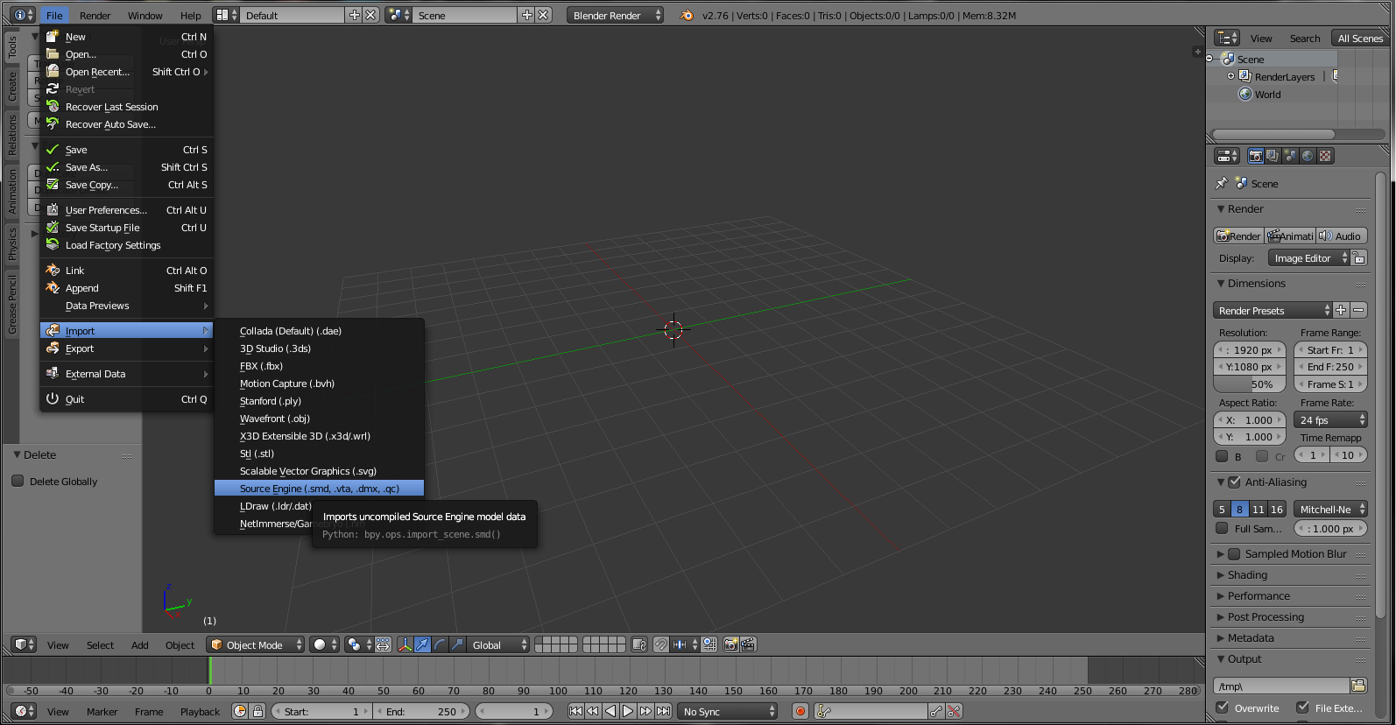Toggle the Delete Globally checkbox

pos(18,481)
